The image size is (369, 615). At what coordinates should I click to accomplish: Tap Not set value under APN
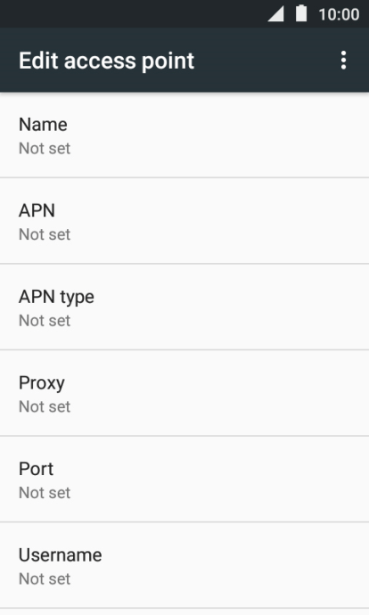(x=45, y=234)
